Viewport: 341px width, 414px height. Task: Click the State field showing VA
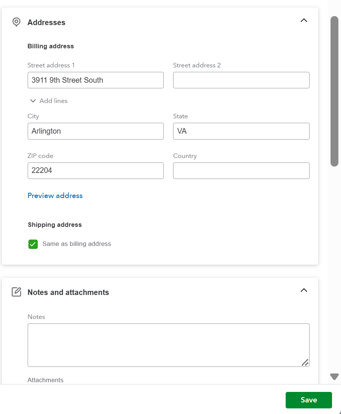point(241,131)
